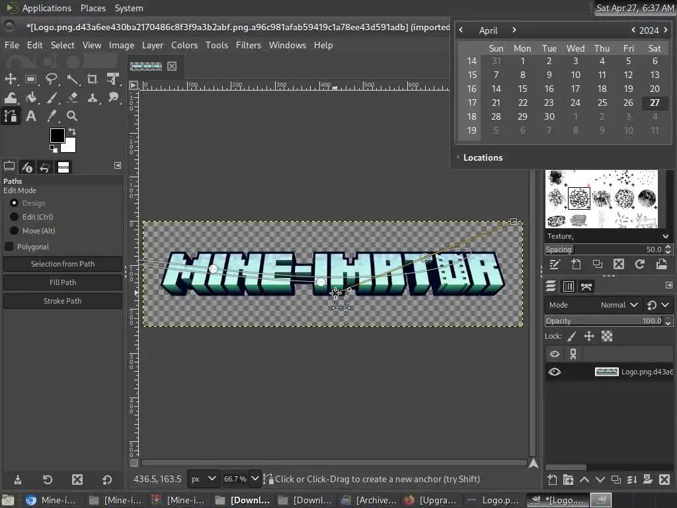677x508 pixels.
Task: Swap foreground and background colors
Action: coord(72,132)
